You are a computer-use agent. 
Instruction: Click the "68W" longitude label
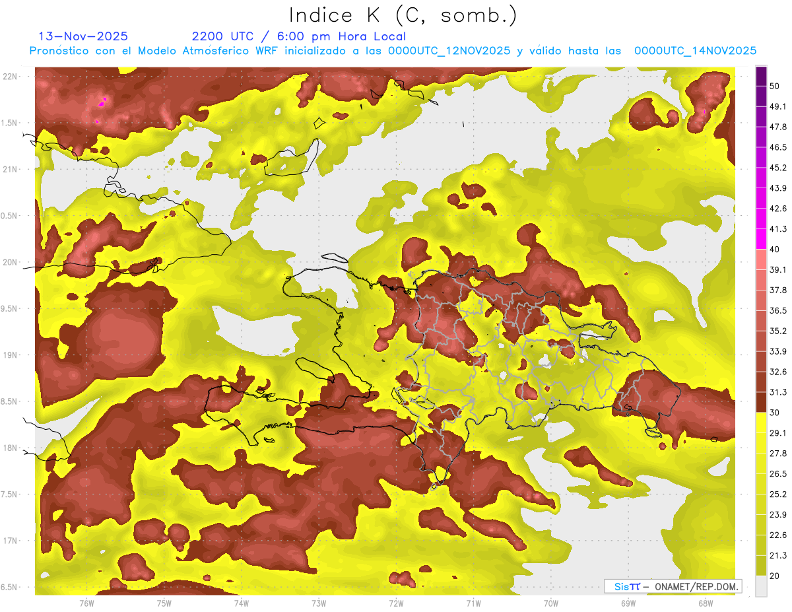click(x=706, y=603)
